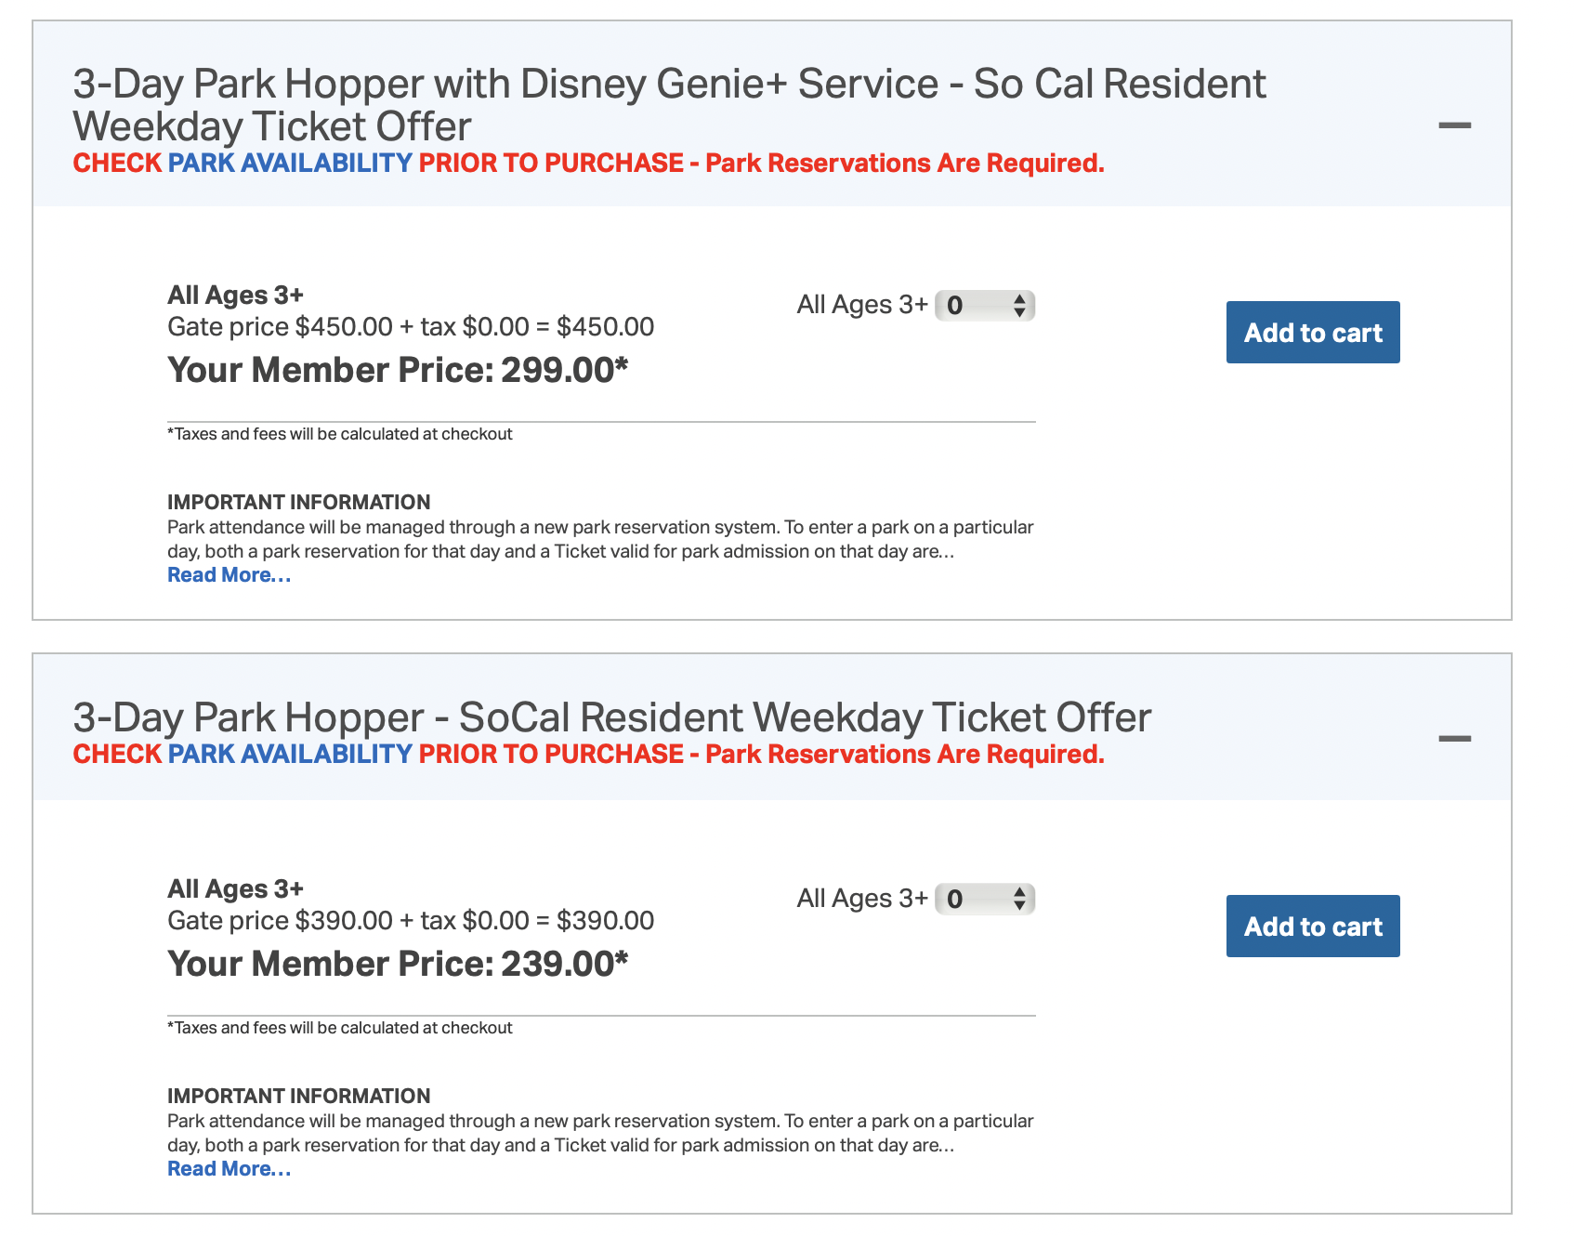This screenshot has height=1236, width=1574.
Task: Click the 3-Day Park Hopper - SoCal Resident title
Action: click(x=611, y=717)
